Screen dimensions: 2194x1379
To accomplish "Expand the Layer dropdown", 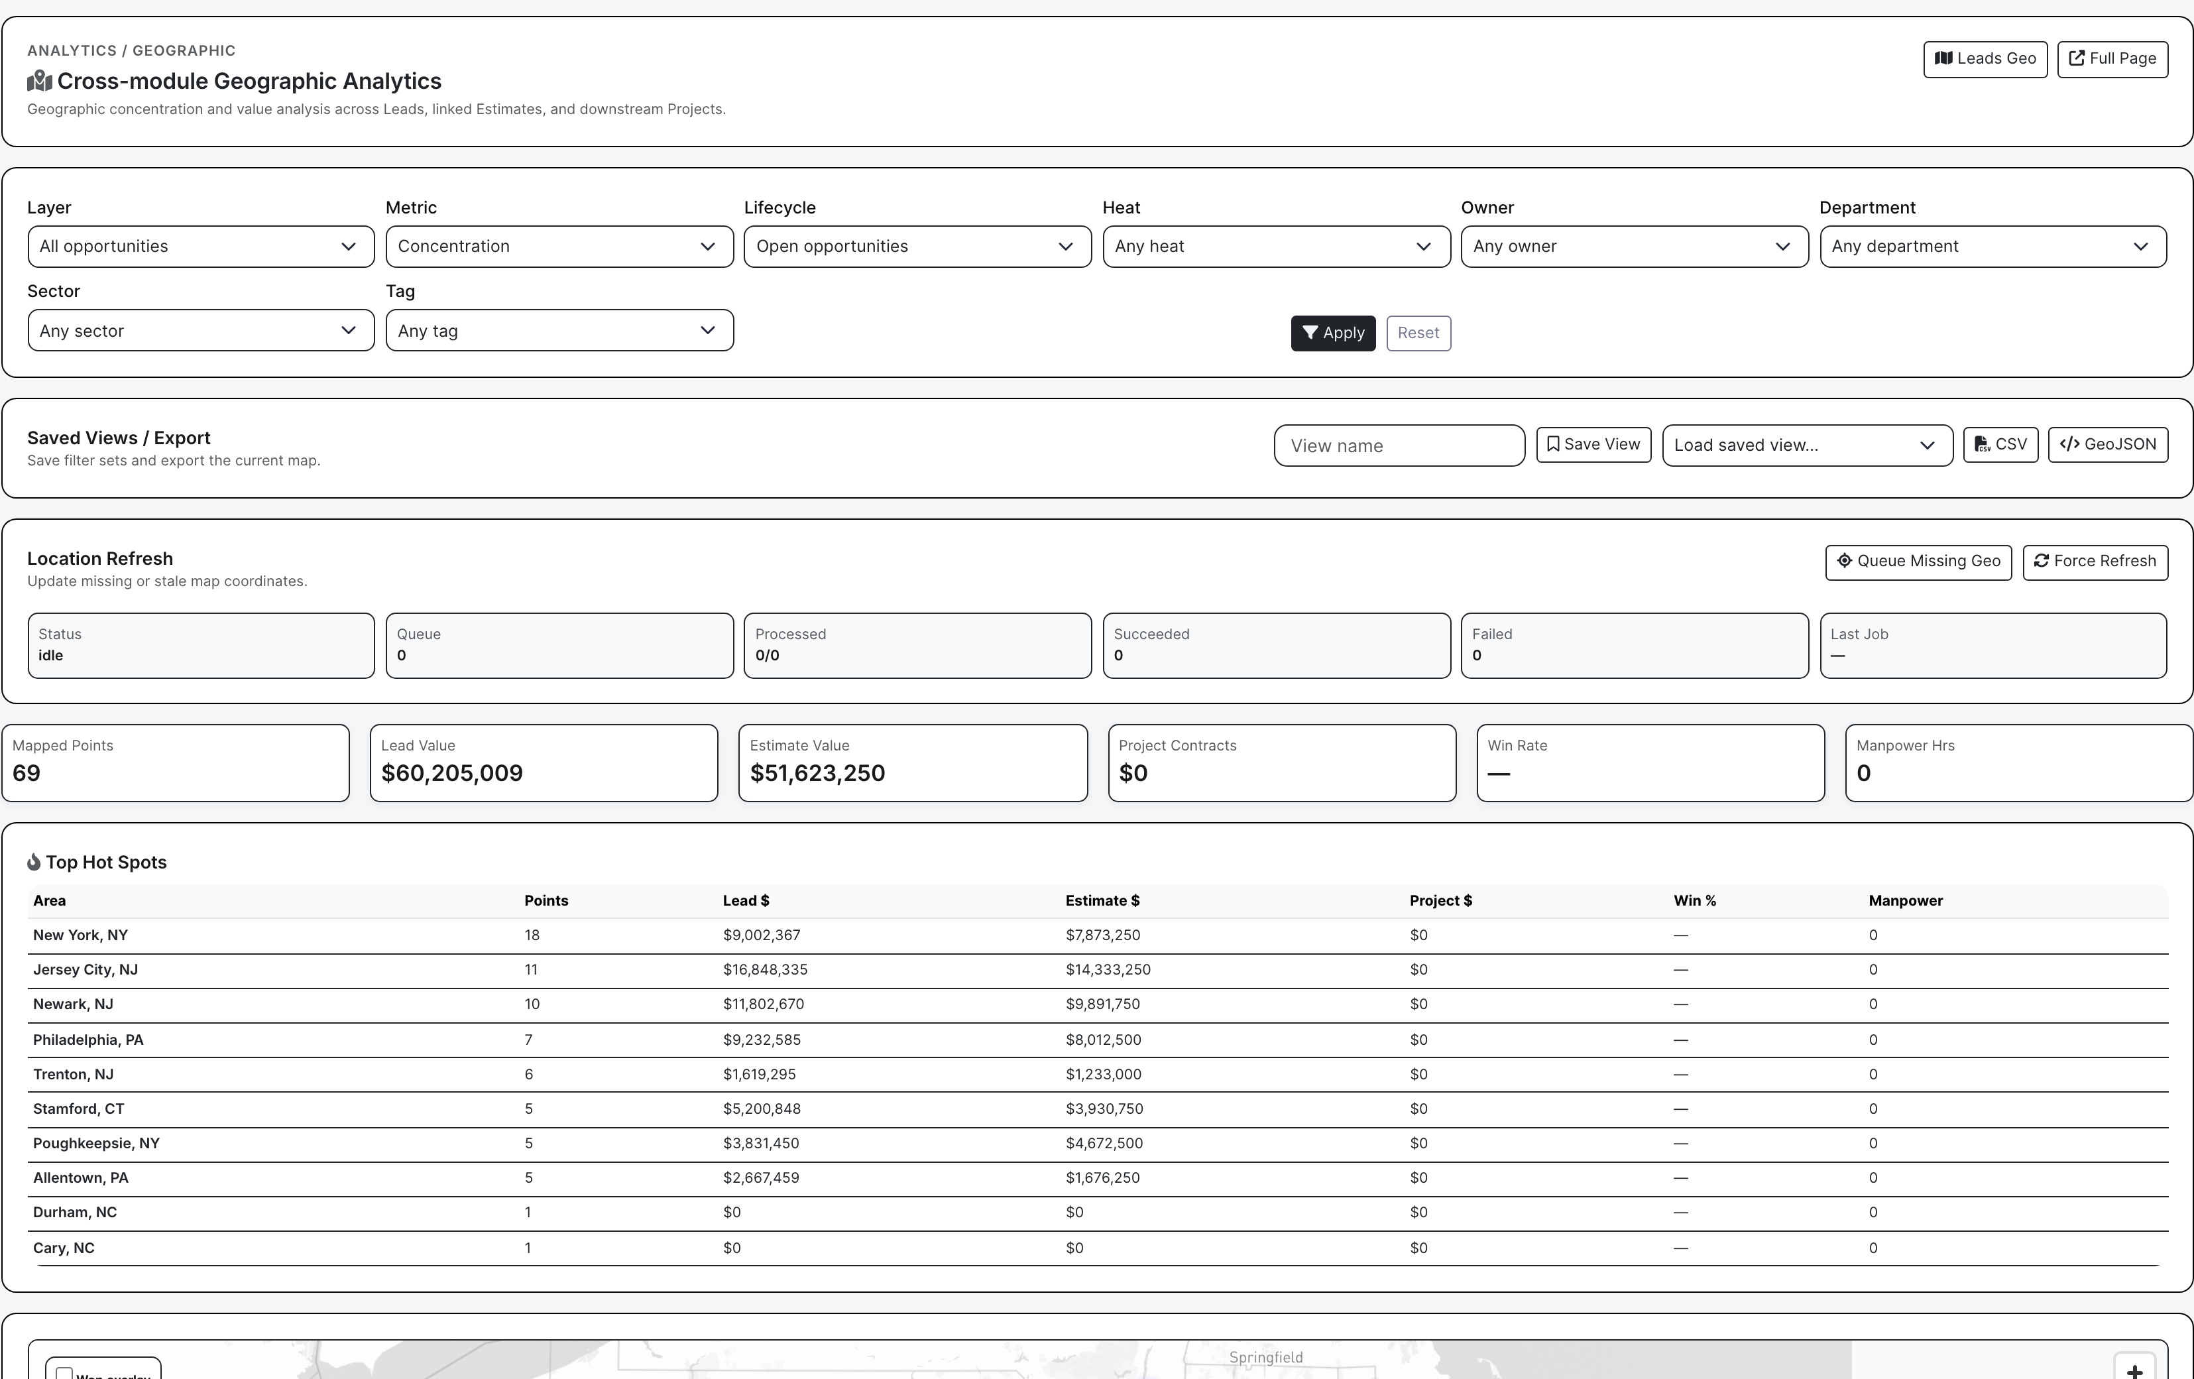I will click(200, 247).
